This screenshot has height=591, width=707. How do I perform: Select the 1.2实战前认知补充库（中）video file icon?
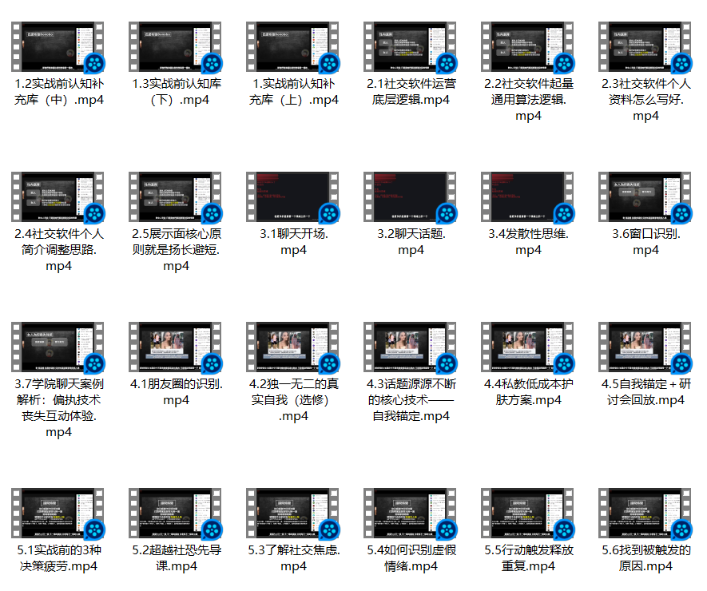pyautogui.click(x=58, y=46)
